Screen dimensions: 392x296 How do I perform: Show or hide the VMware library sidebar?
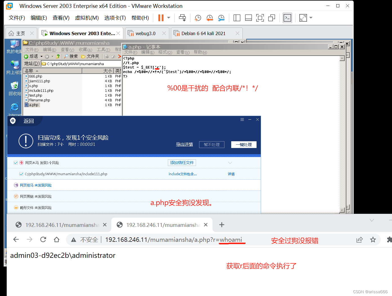[237, 18]
